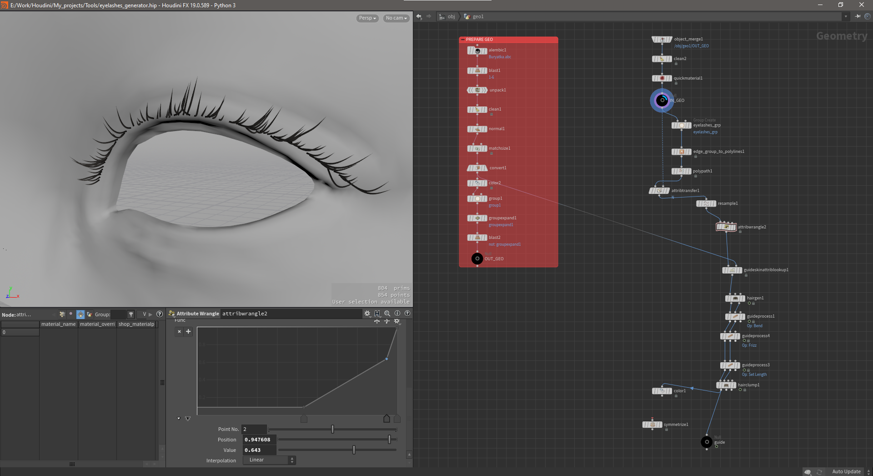Collapse the PREPARE GEO network box

click(463, 40)
